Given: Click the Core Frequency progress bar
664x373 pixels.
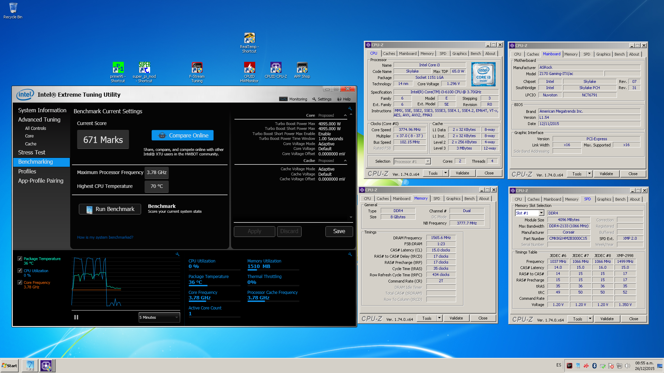Looking at the screenshot, I should [214, 301].
